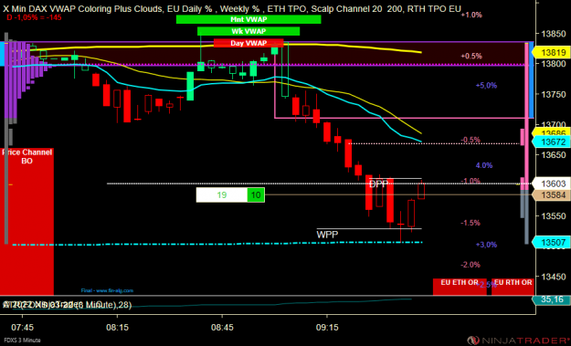Click the +0.5% daily level label

point(471,56)
